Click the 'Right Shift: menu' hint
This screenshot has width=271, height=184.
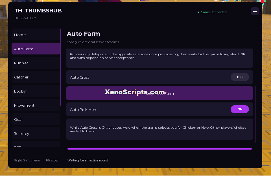[27, 160]
